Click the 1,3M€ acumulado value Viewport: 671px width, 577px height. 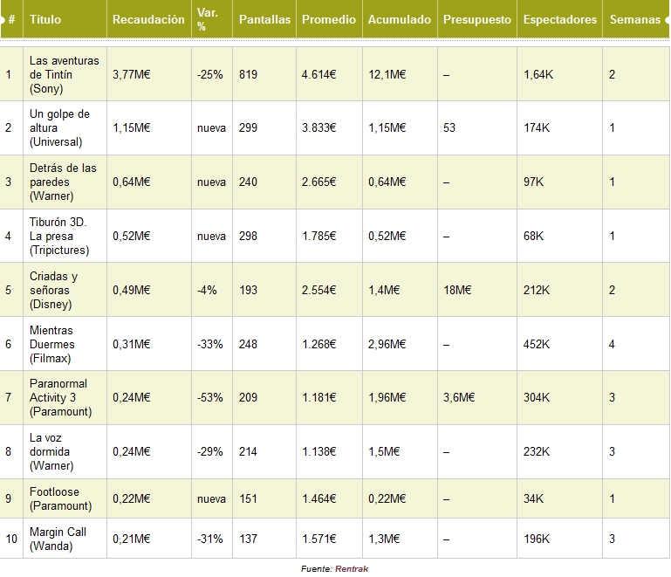(384, 539)
